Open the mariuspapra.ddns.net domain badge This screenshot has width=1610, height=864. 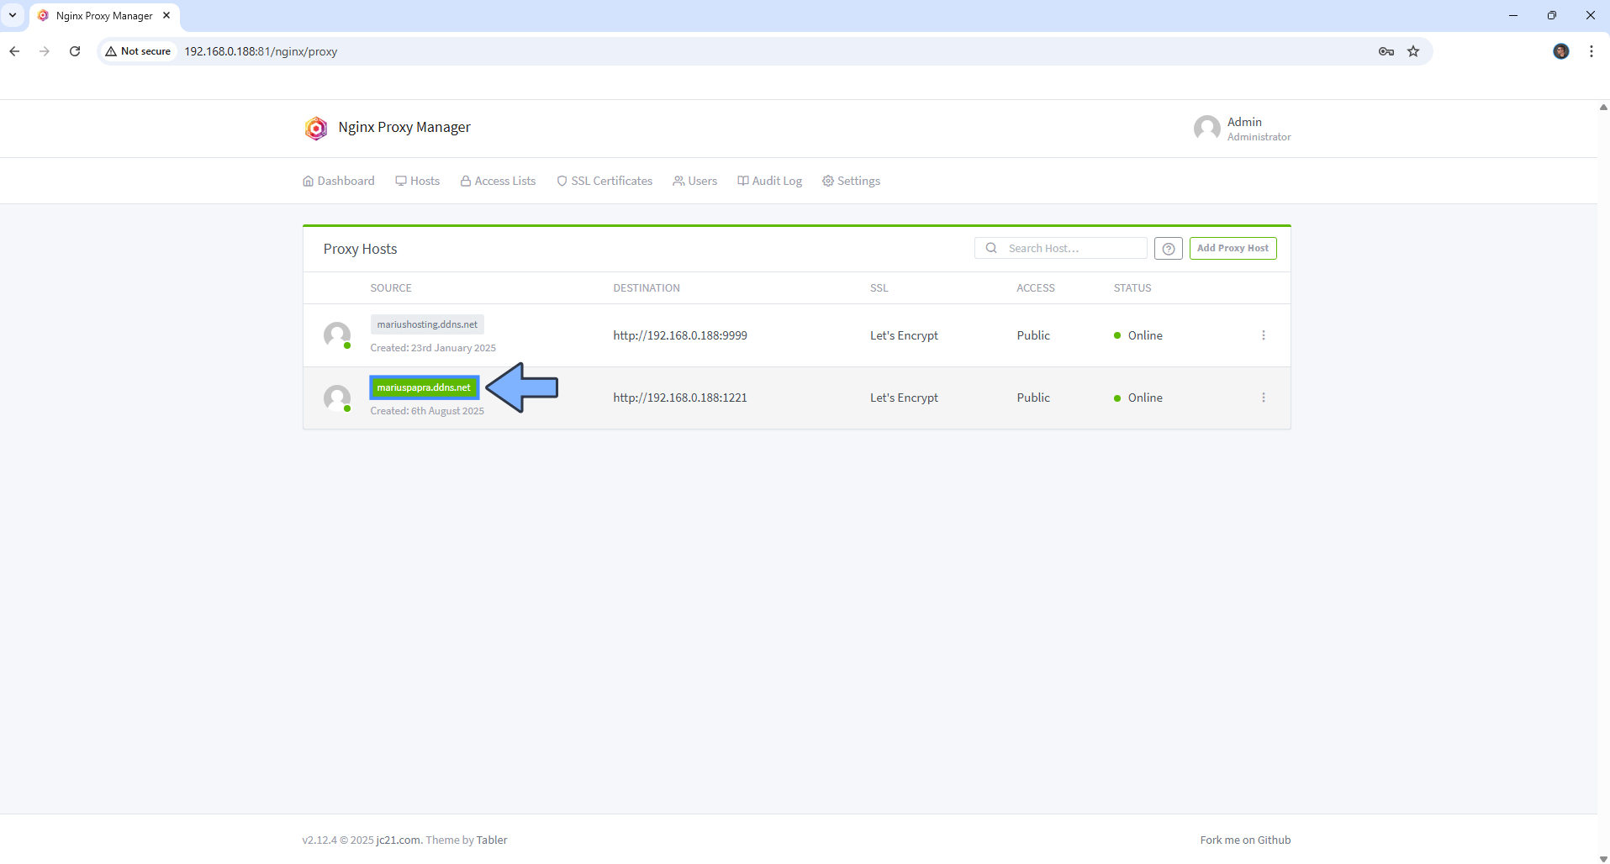425,387
